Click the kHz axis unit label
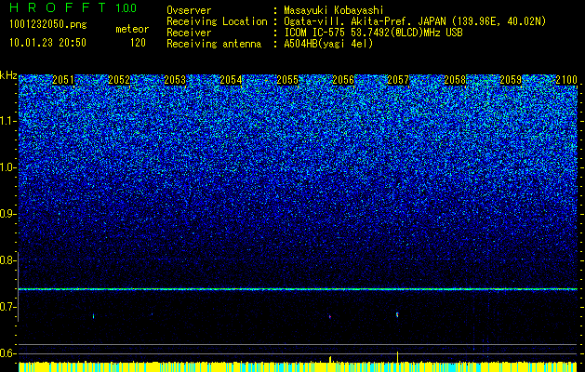Screen dimensions: 585x372 (8, 75)
